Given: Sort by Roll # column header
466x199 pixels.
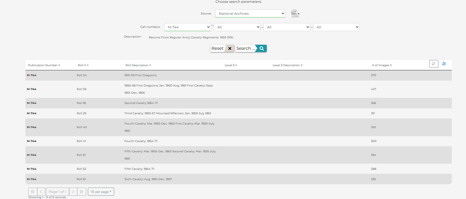Looking at the screenshot, I should 83,65.
